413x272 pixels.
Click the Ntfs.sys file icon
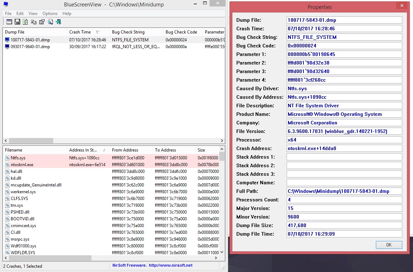[x=7, y=158]
